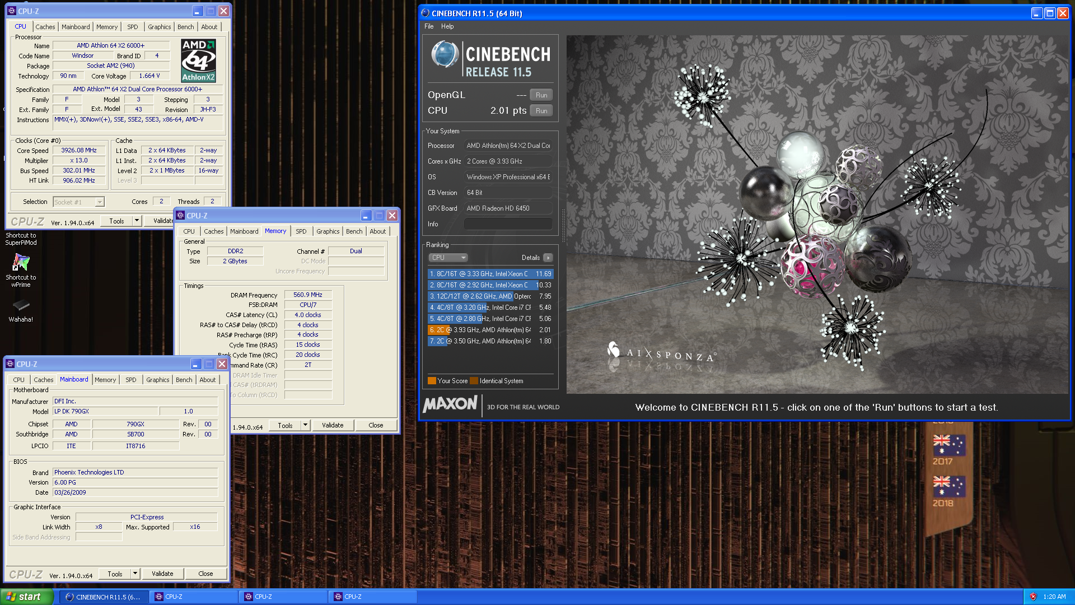The height and width of the screenshot is (605, 1075).
Task: Open the File menu in Cinebench
Action: 429,26
